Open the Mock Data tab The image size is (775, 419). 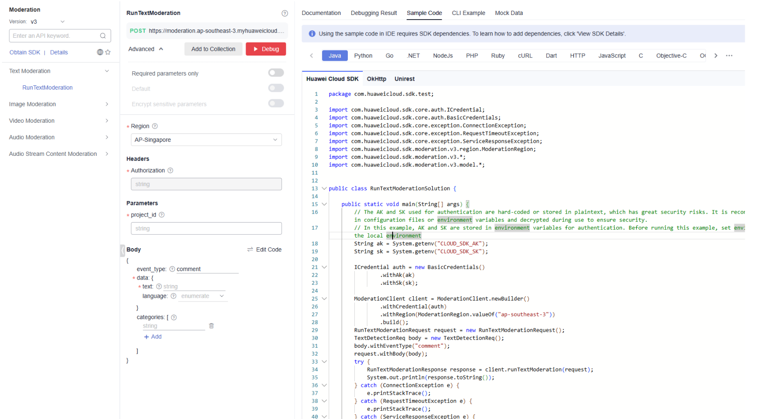(x=509, y=13)
